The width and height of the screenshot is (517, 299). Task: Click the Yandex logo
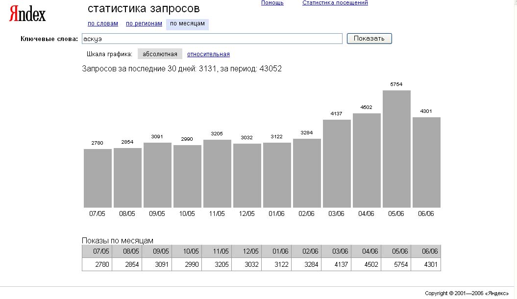click(27, 15)
